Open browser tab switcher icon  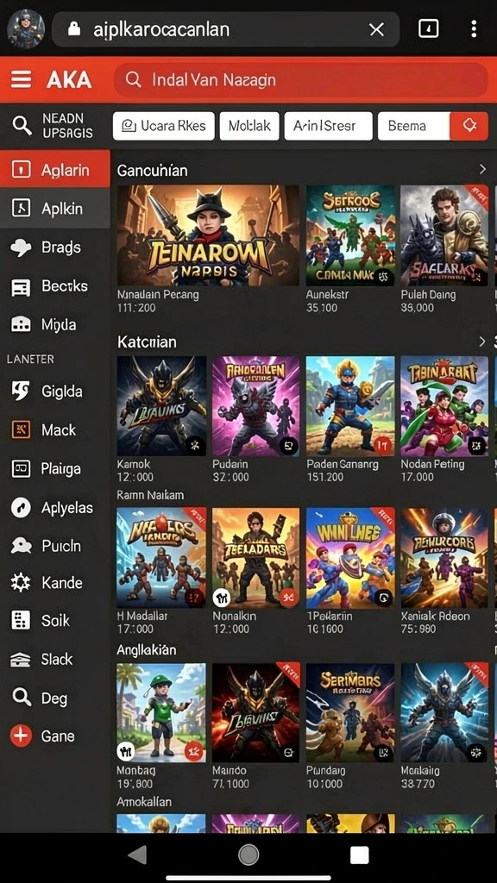(x=429, y=28)
